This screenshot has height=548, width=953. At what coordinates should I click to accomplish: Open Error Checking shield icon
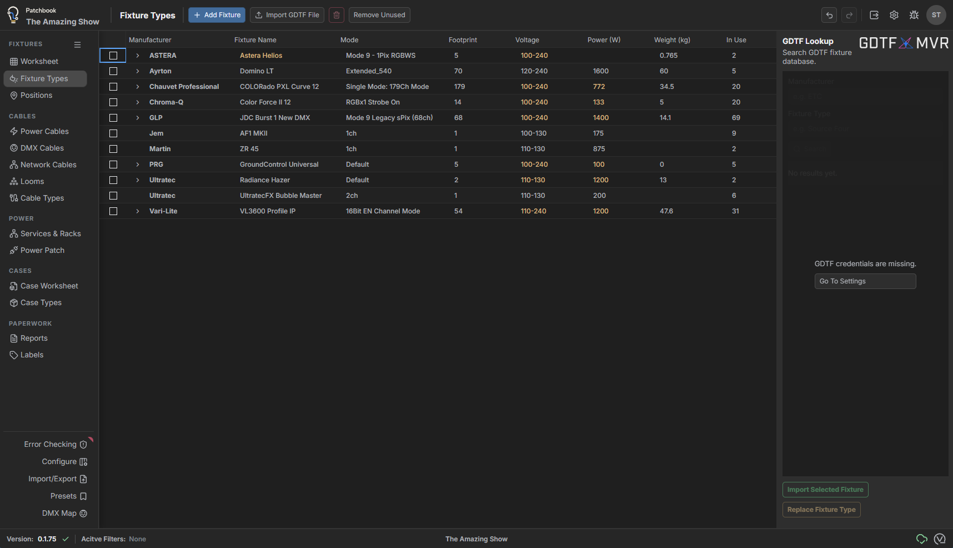pos(83,445)
